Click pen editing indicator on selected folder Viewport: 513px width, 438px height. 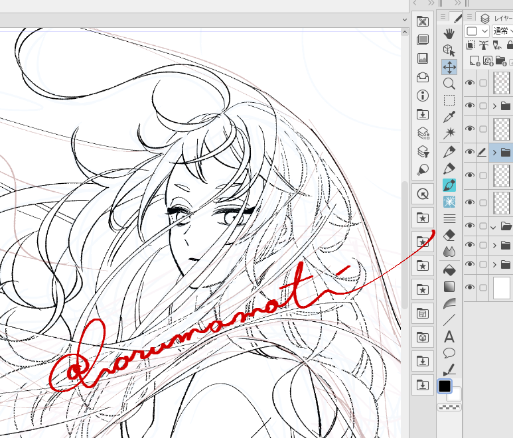(482, 152)
